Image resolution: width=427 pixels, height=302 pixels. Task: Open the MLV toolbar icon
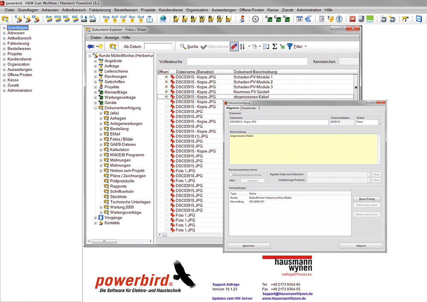click(x=58, y=18)
